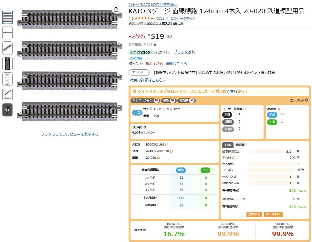
Task: Click the main product image of tracks
Action: pyautogui.click(x=69, y=66)
